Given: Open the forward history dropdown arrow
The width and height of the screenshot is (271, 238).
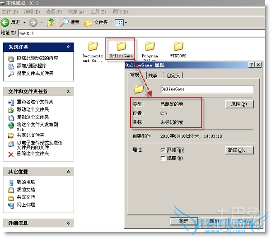Looking at the screenshot, I should (42, 23).
